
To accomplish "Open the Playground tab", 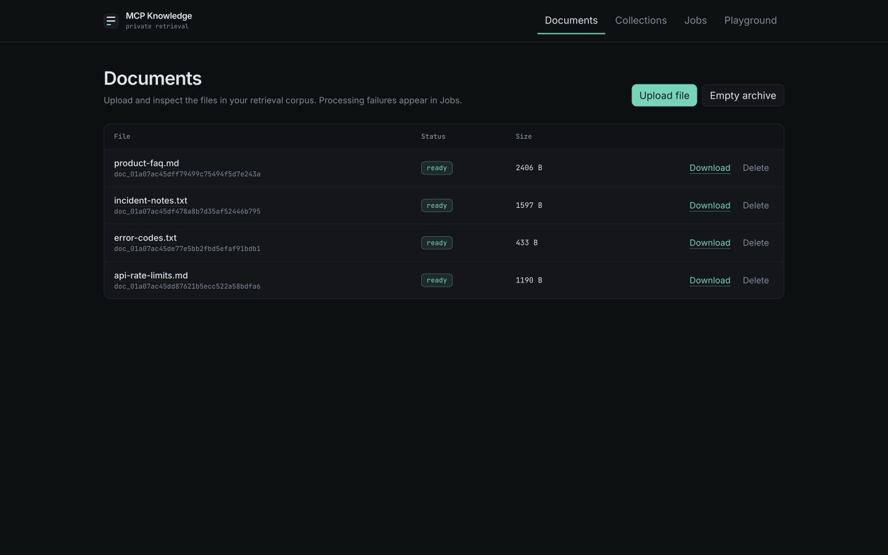I will point(750,20).
